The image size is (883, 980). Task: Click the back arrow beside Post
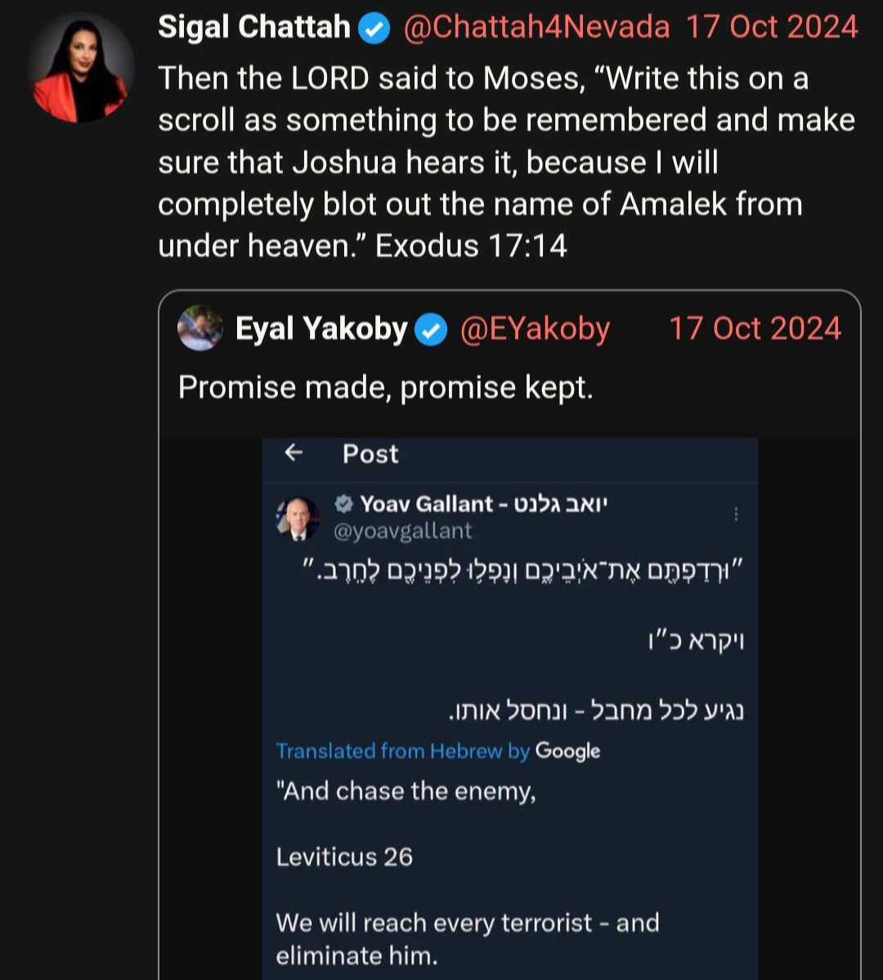pos(294,452)
